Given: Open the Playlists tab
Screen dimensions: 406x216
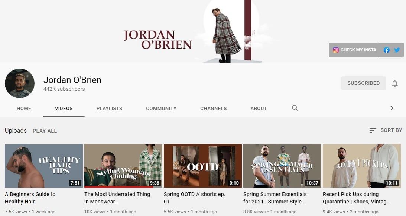Looking at the screenshot, I should [x=109, y=109].
